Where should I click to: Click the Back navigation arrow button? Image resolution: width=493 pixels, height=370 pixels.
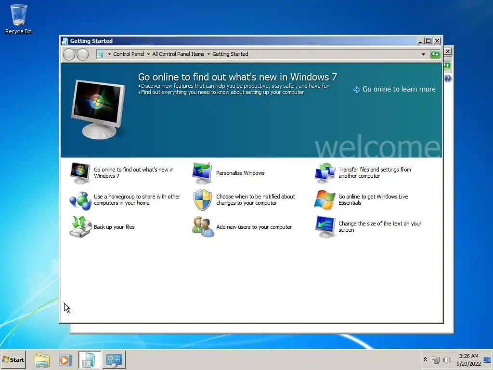pos(69,54)
